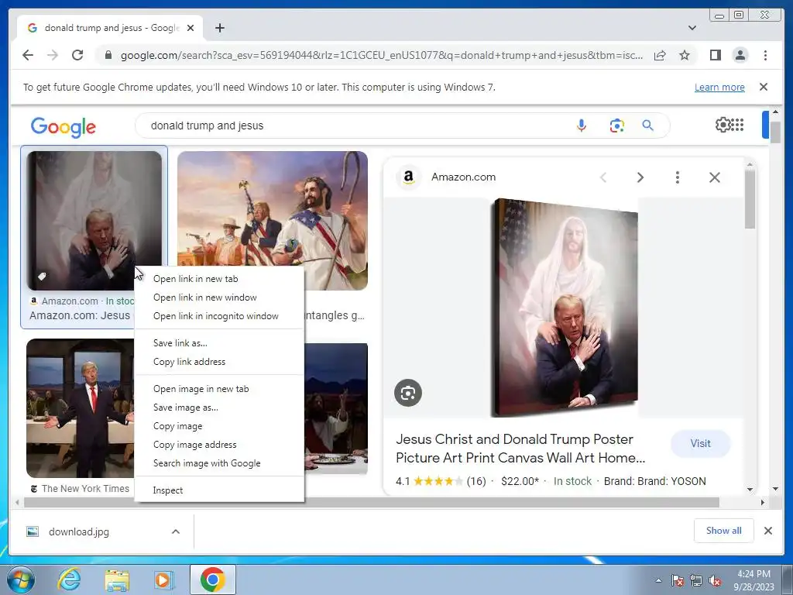Expand download.jpg options chevron
This screenshot has width=793, height=595.
click(176, 531)
